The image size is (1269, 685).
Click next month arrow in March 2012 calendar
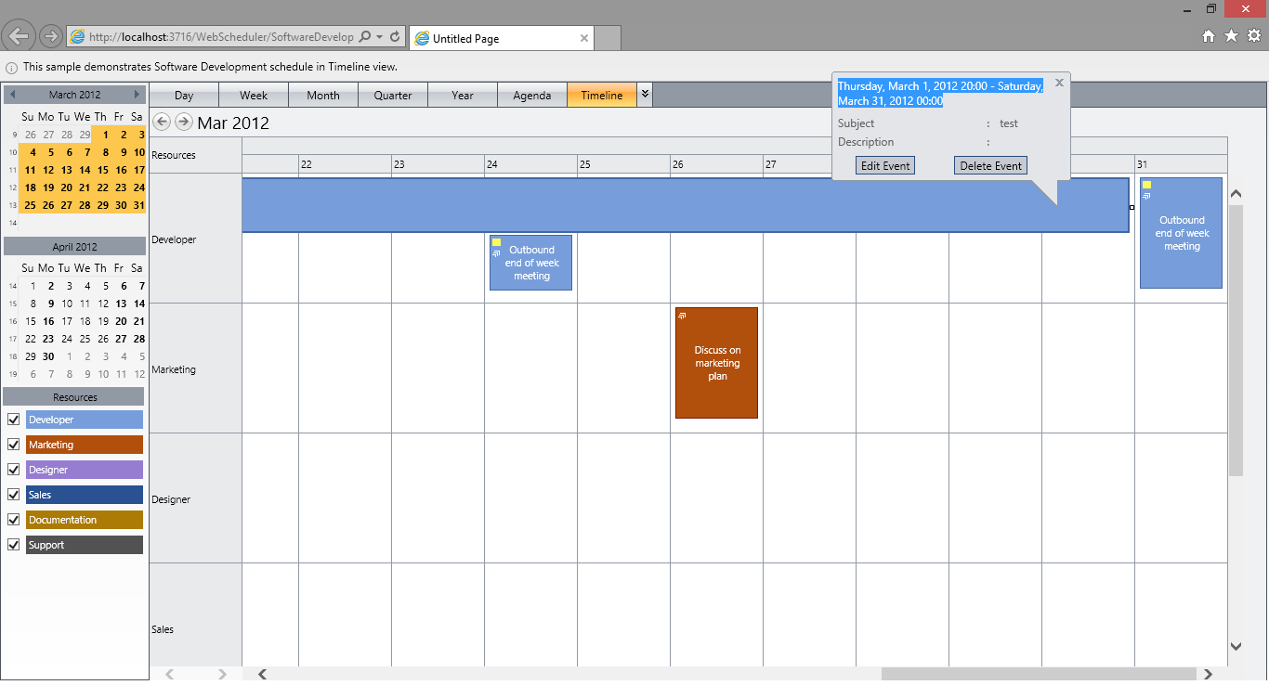(137, 95)
